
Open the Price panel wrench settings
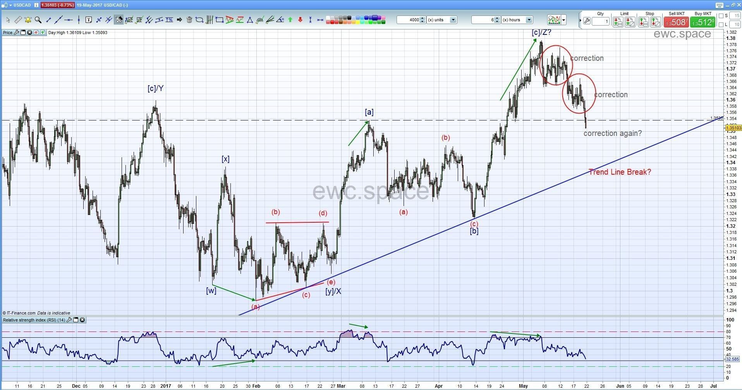click(x=16, y=33)
